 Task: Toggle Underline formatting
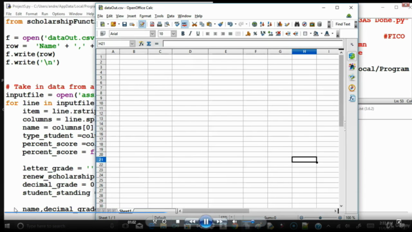click(x=198, y=34)
